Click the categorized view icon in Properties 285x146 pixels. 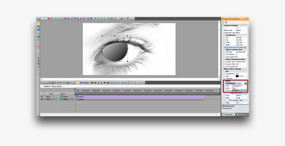pos(223,22)
